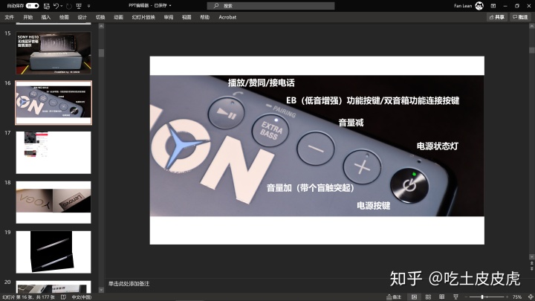535x301 pixels.
Task: Open Customize Quick Access Toolbar dropdown
Action: pyautogui.click(x=88, y=6)
